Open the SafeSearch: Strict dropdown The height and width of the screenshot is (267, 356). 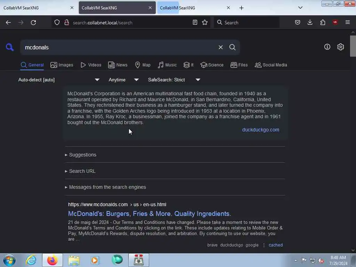[x=174, y=80]
